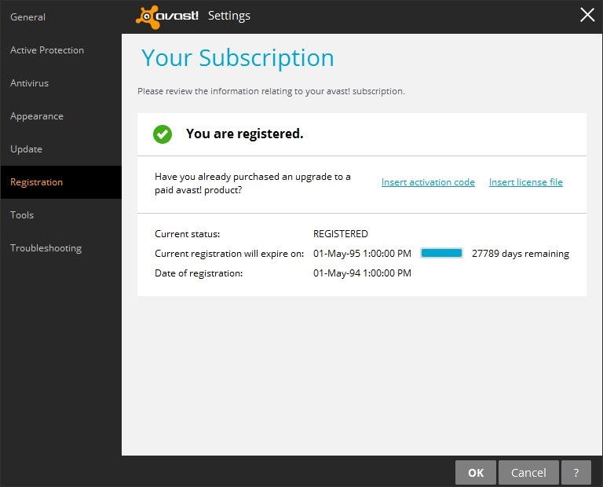Click the Insert license file link
The width and height of the screenshot is (603, 487).
[525, 182]
